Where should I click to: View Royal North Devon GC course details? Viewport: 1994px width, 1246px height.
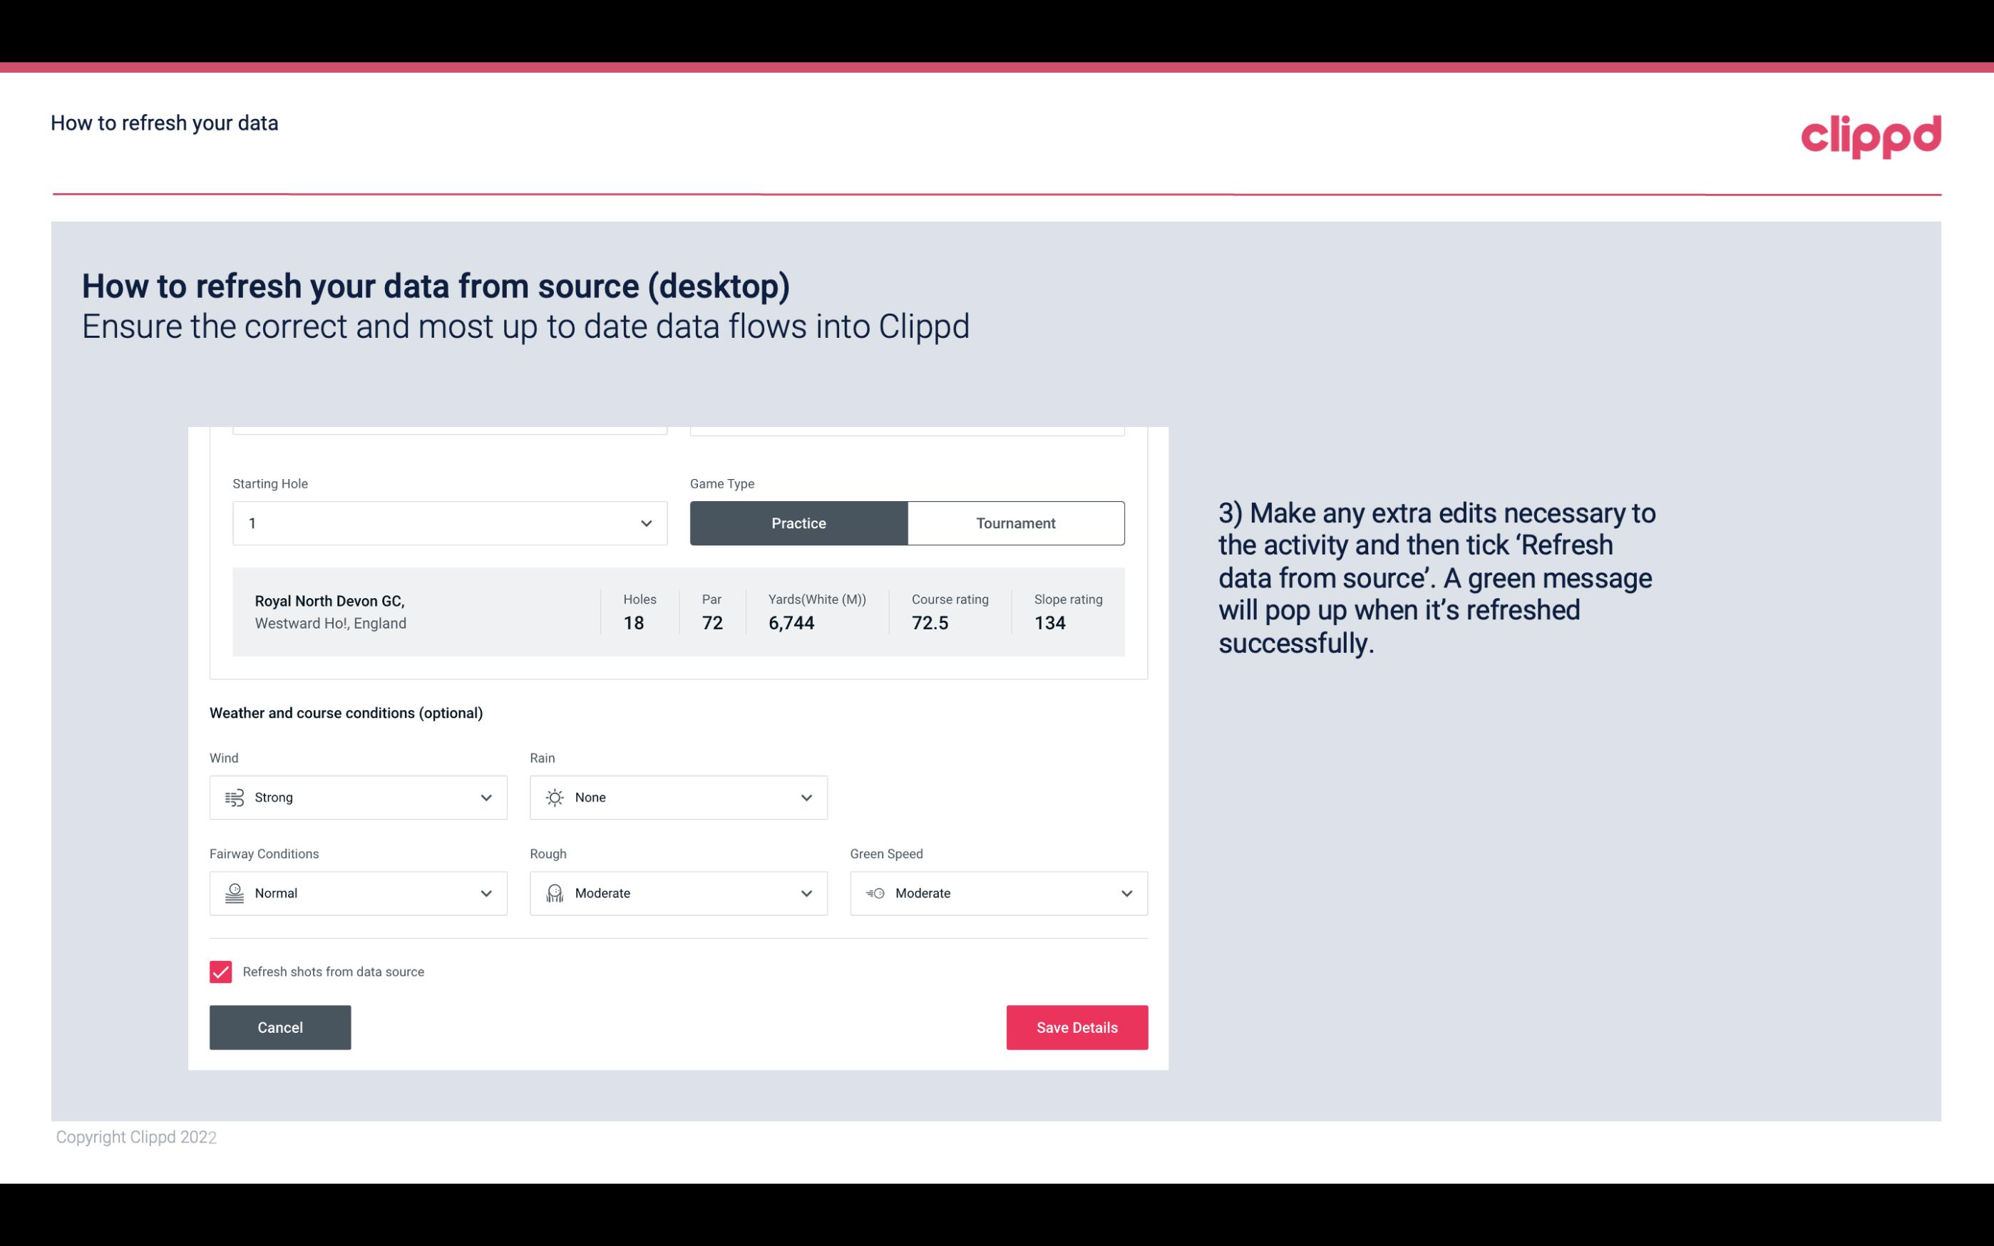pyautogui.click(x=677, y=612)
